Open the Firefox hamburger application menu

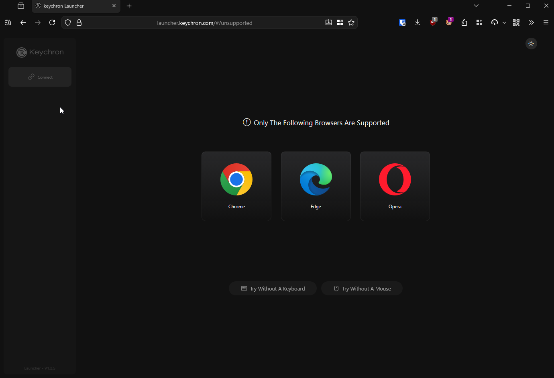546,22
